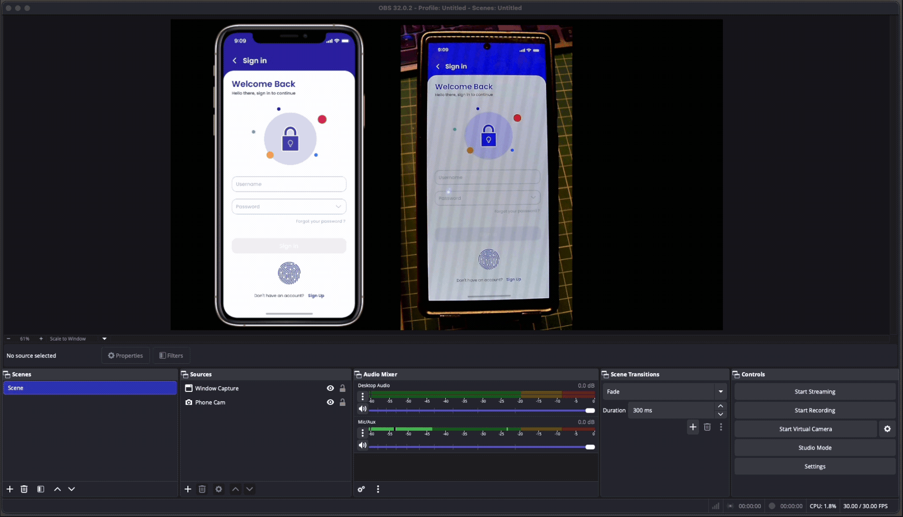The image size is (903, 517).
Task: Add a new scene transition
Action: click(693, 427)
